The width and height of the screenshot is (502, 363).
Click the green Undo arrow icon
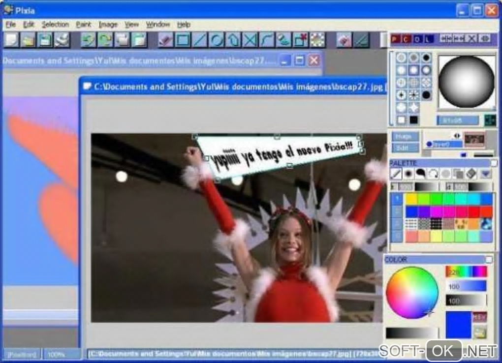tap(89, 40)
